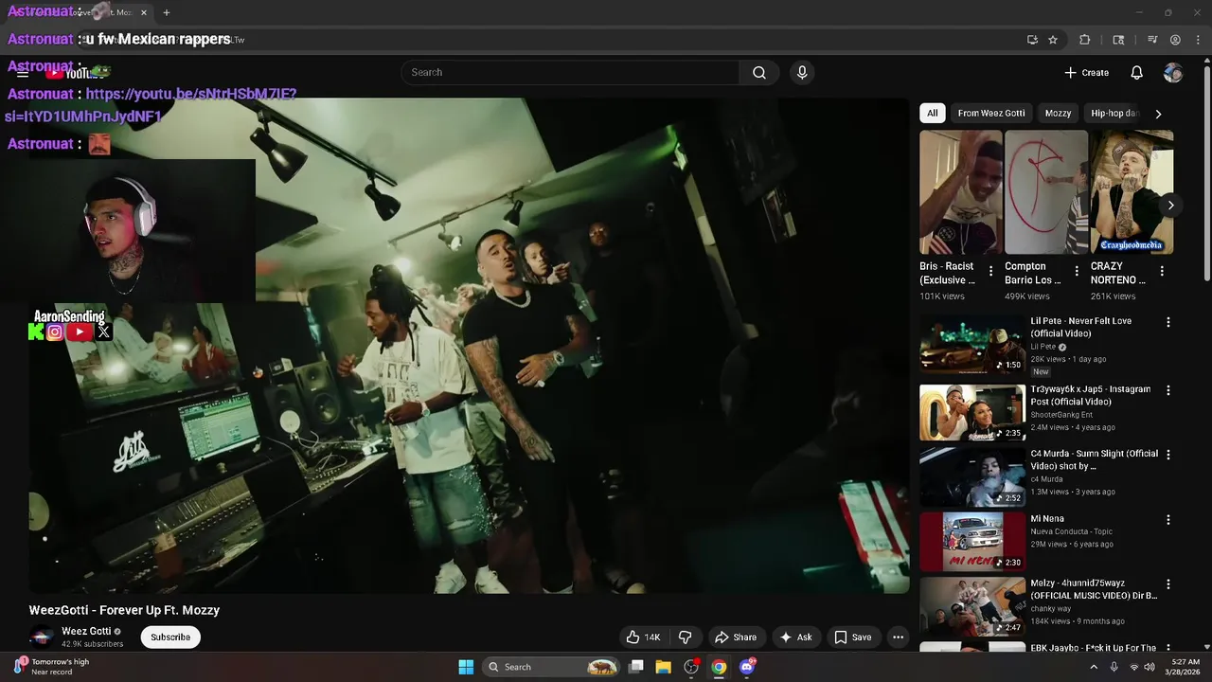
Task: Open the Weez Gotti channel avatar
Action: 42,637
